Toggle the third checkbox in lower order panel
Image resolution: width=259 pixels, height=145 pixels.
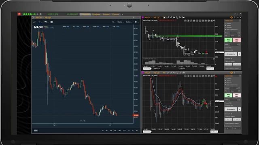(225, 83)
